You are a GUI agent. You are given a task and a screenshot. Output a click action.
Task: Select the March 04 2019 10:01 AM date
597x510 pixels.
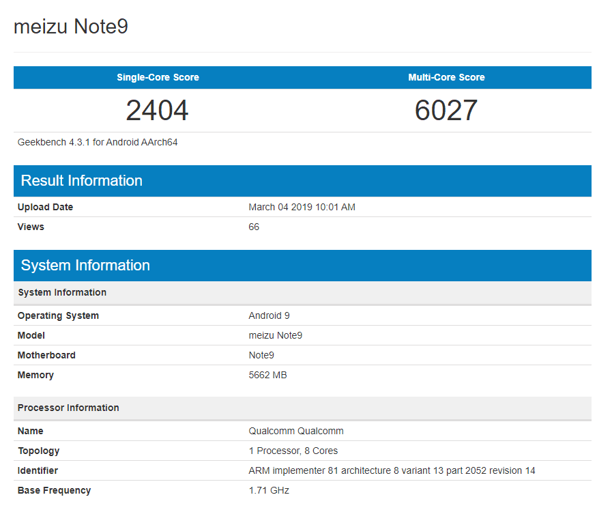(x=302, y=207)
